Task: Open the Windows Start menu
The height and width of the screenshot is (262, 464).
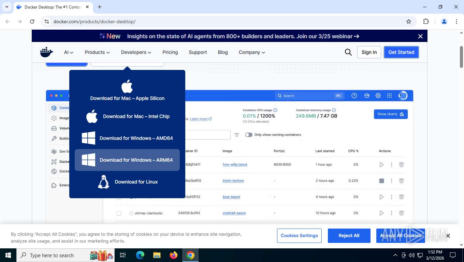Action: pyautogui.click(x=8, y=255)
